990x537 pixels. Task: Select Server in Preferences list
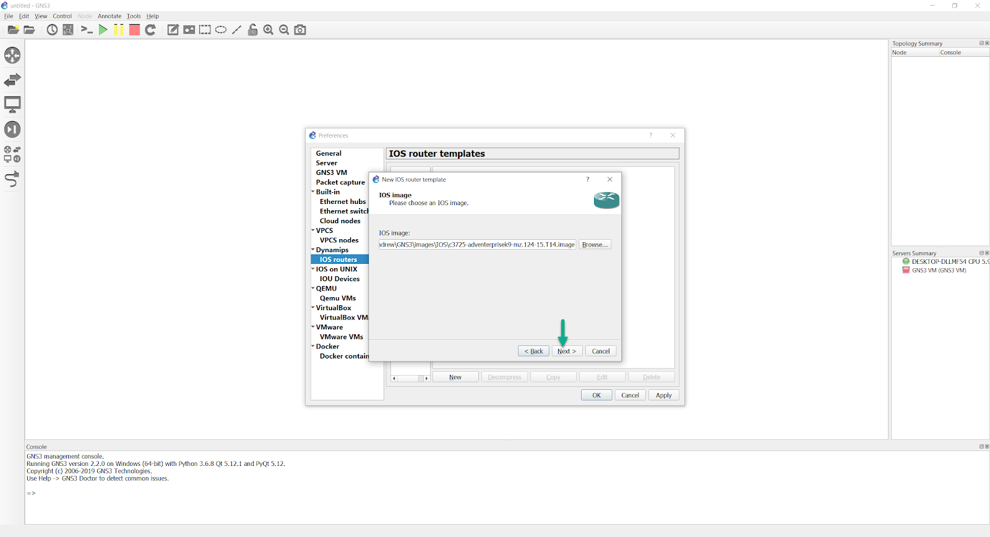point(327,163)
